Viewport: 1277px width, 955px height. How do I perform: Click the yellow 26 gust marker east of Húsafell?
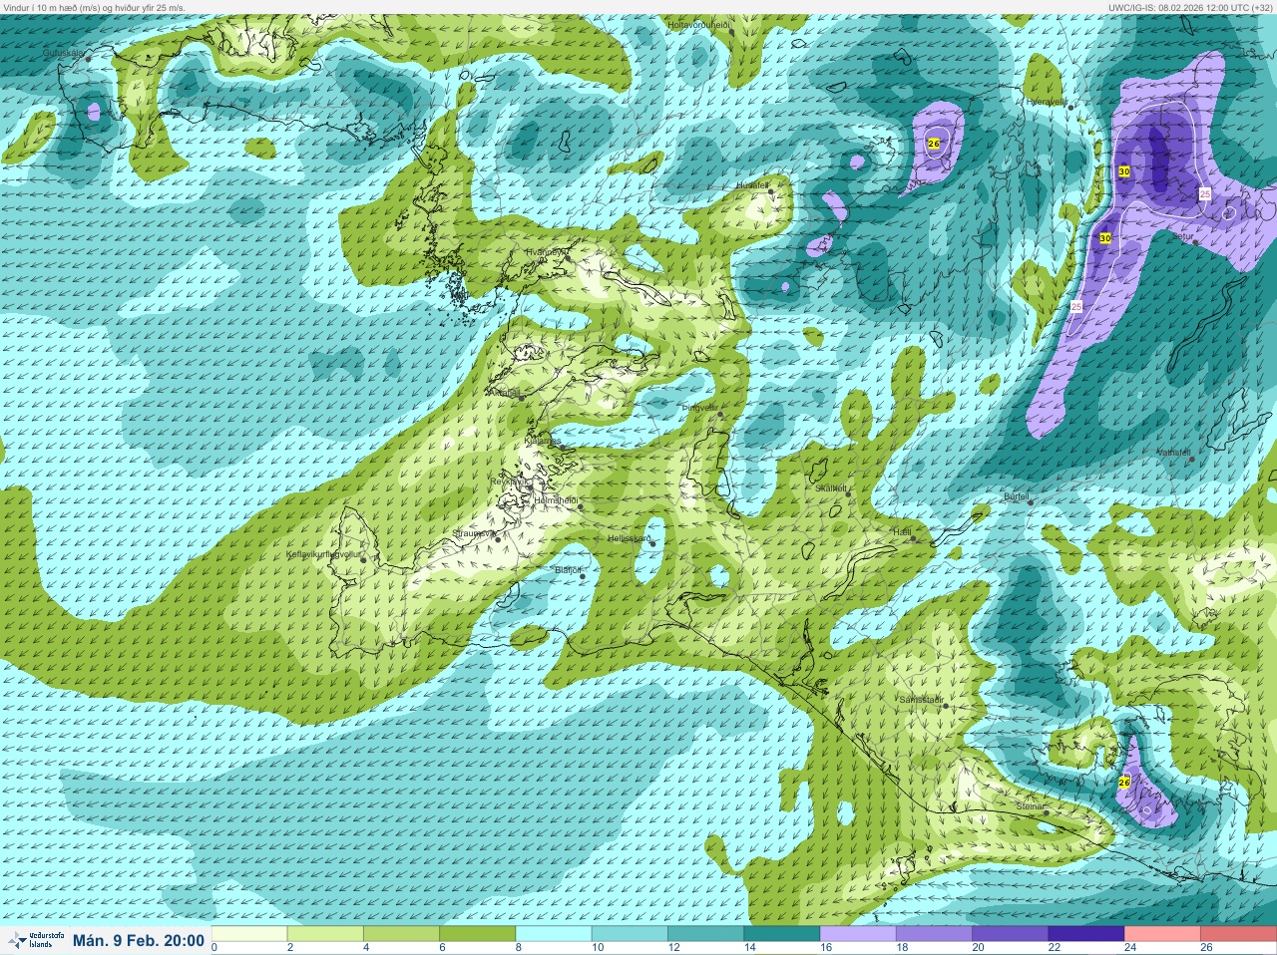coord(934,145)
